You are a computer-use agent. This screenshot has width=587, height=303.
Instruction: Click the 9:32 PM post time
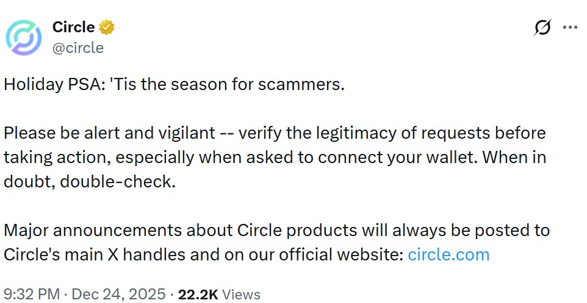coord(32,294)
